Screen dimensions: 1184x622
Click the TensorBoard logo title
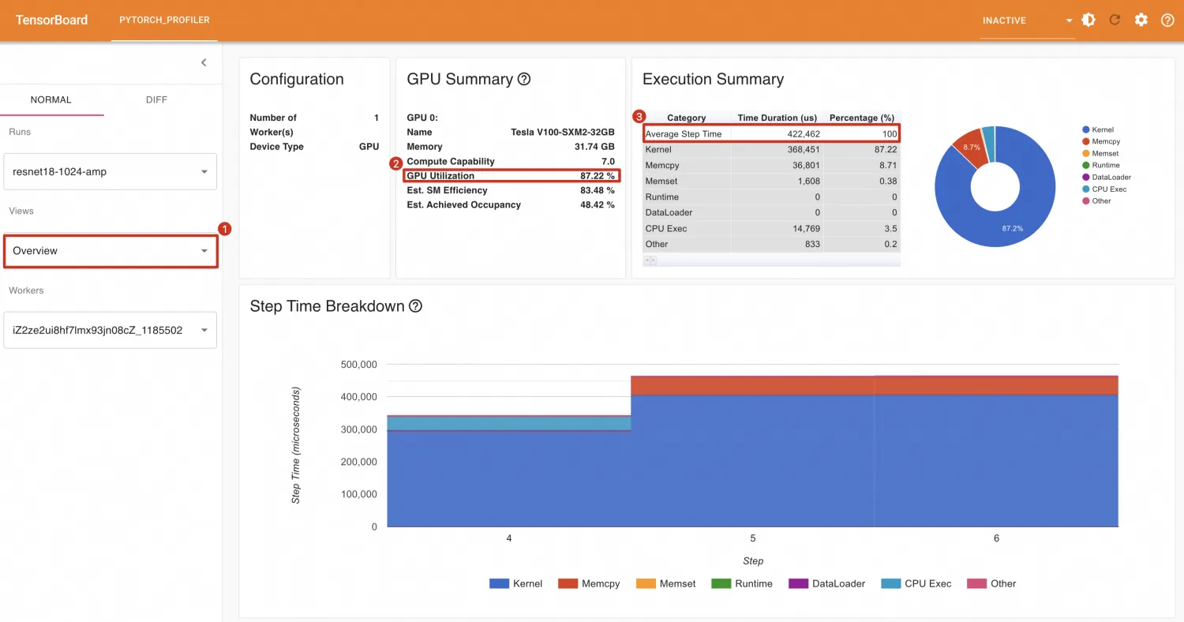[51, 20]
